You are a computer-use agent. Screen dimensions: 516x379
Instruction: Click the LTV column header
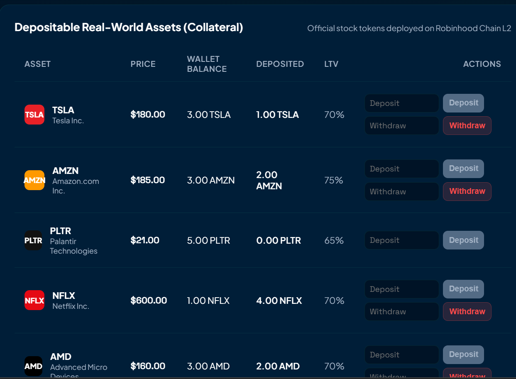click(331, 64)
